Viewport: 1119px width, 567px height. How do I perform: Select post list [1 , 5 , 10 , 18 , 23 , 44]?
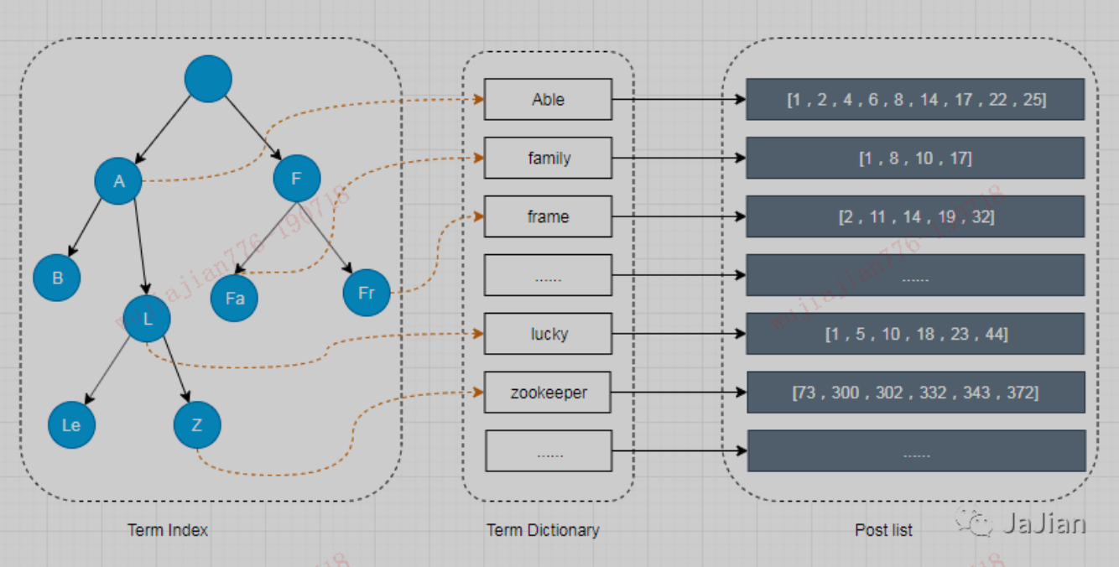(916, 334)
